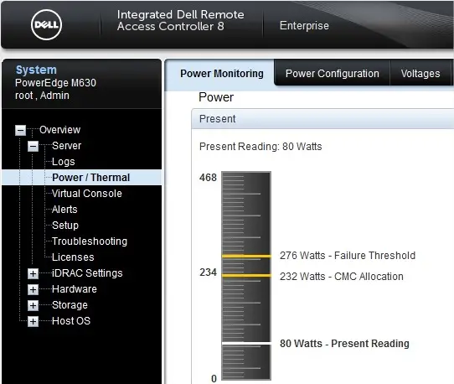Select Storage in the tree
This screenshot has height=384, width=454.
pyautogui.click(x=70, y=305)
